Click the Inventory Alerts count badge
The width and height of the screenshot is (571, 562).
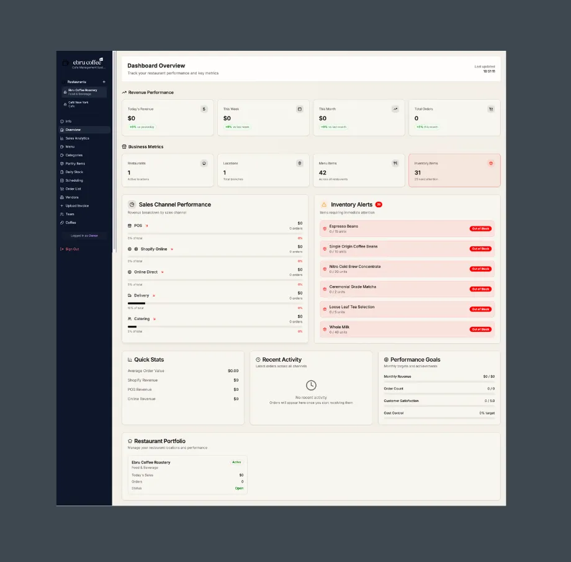[x=379, y=204]
